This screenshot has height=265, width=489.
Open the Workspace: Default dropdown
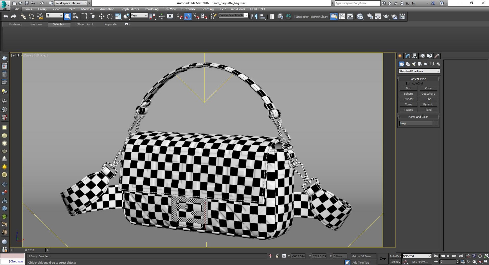[71, 3]
